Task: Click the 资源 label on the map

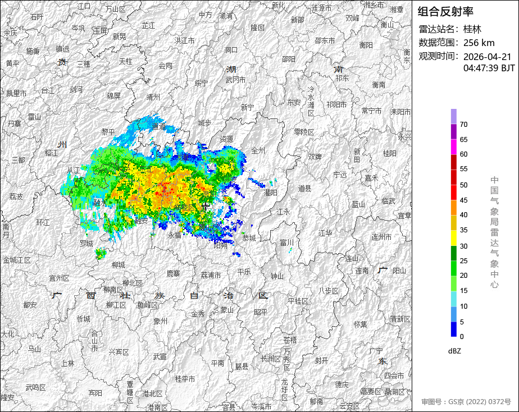Action: tap(227, 139)
